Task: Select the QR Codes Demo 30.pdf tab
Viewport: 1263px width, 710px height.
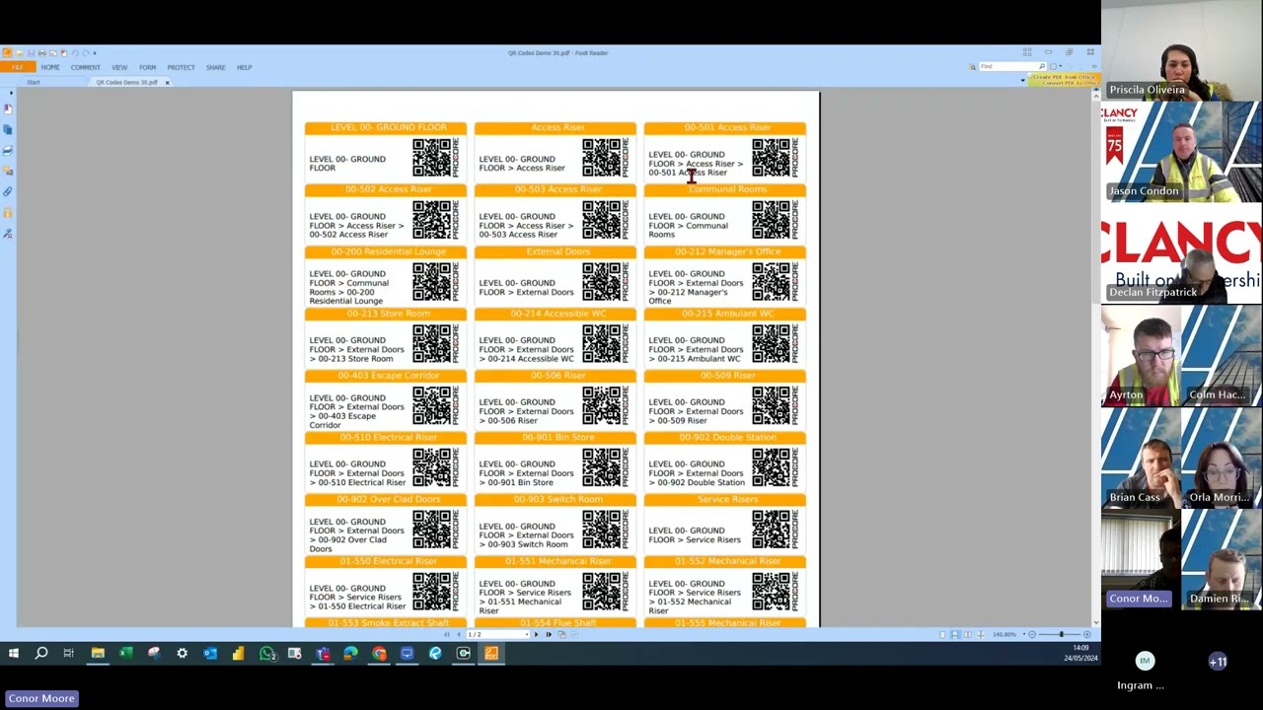Action: point(126,82)
